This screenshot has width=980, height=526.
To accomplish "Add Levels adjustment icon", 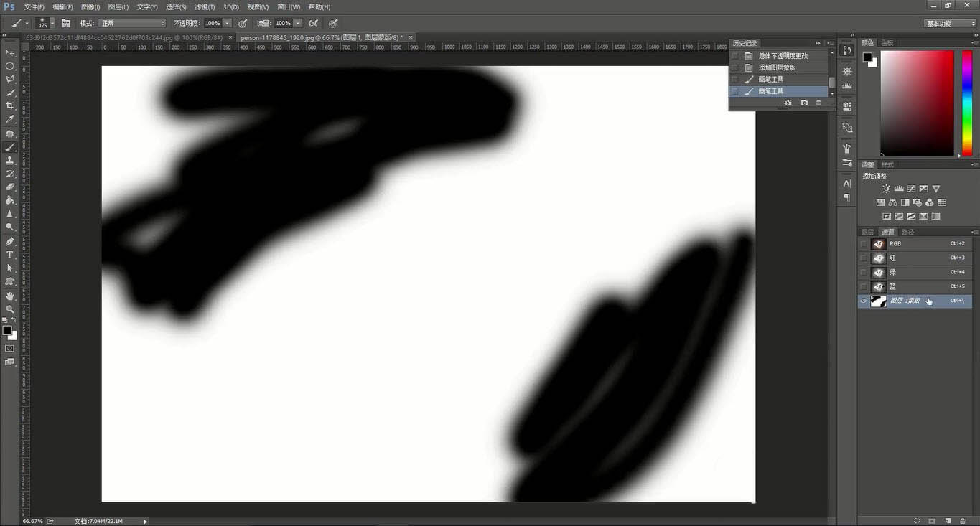I will click(x=899, y=189).
